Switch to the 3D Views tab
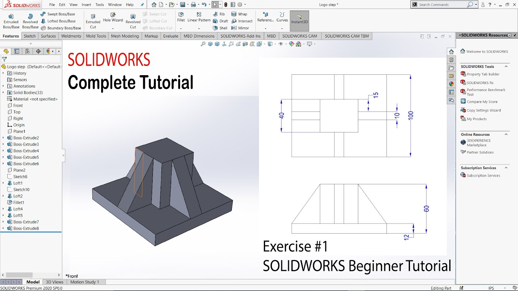This screenshot has width=518, height=291. click(x=54, y=282)
